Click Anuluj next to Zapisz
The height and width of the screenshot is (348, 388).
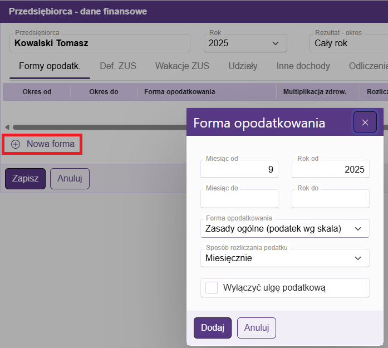70,179
